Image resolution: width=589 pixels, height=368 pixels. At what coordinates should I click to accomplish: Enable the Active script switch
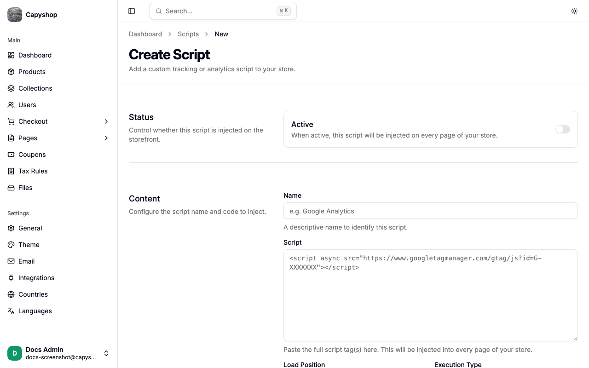point(562,129)
